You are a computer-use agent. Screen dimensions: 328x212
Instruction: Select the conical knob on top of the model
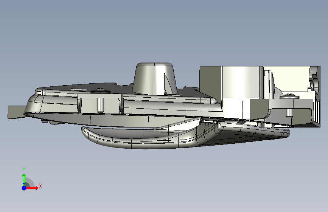[x=154, y=78]
